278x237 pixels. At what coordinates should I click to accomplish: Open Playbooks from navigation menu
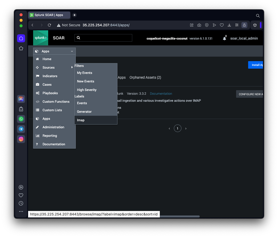(x=50, y=93)
